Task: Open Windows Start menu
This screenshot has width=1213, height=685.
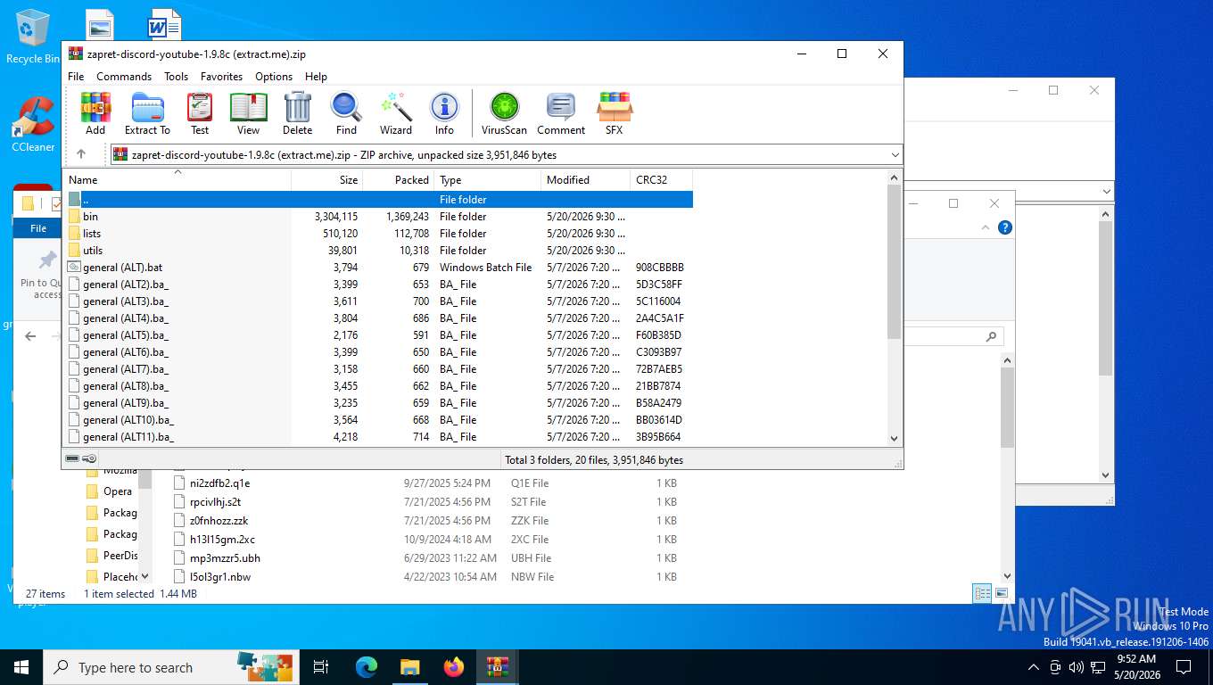Action: [21, 667]
